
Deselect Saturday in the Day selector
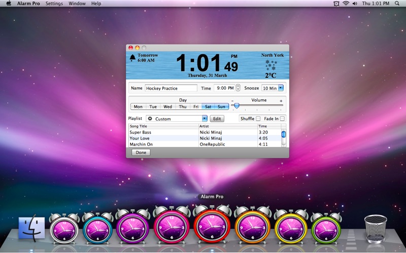[208, 107]
